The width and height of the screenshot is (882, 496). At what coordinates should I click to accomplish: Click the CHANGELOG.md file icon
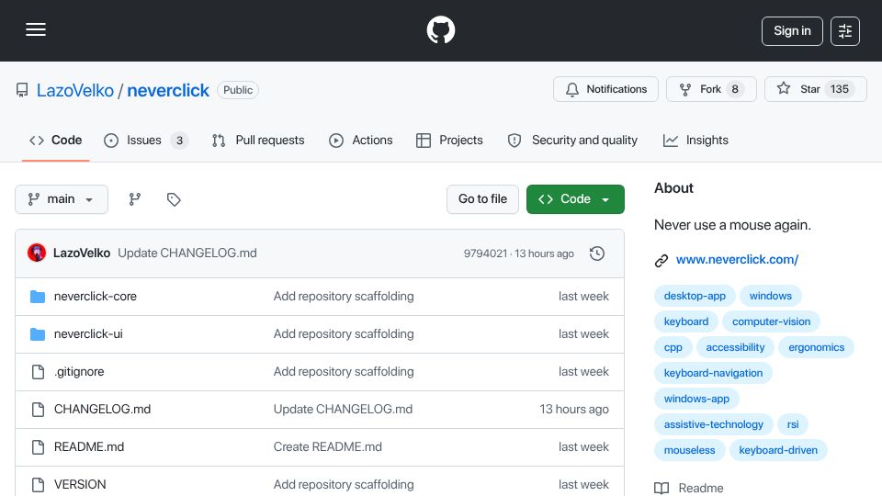pos(38,410)
